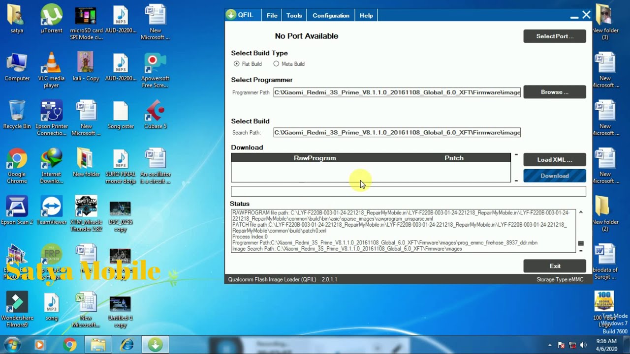Open the clock showing 9:16 AM

click(x=606, y=345)
